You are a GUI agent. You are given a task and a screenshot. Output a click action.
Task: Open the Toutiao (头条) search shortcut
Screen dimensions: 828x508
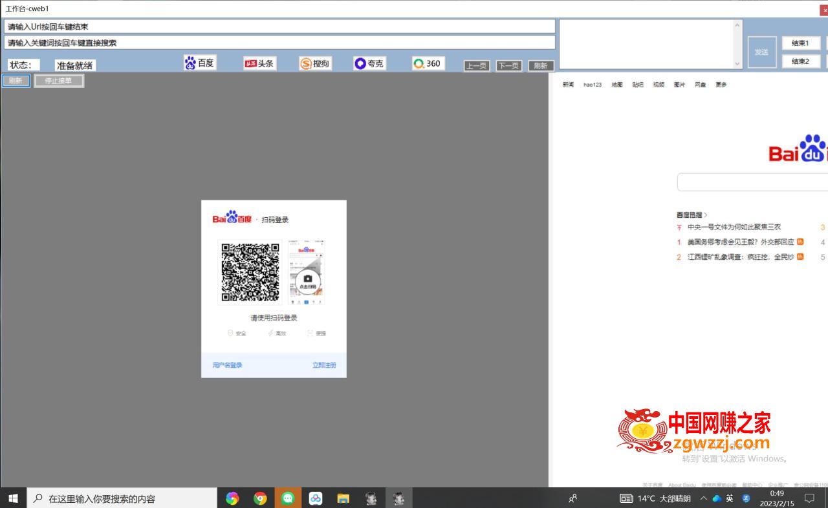click(259, 63)
